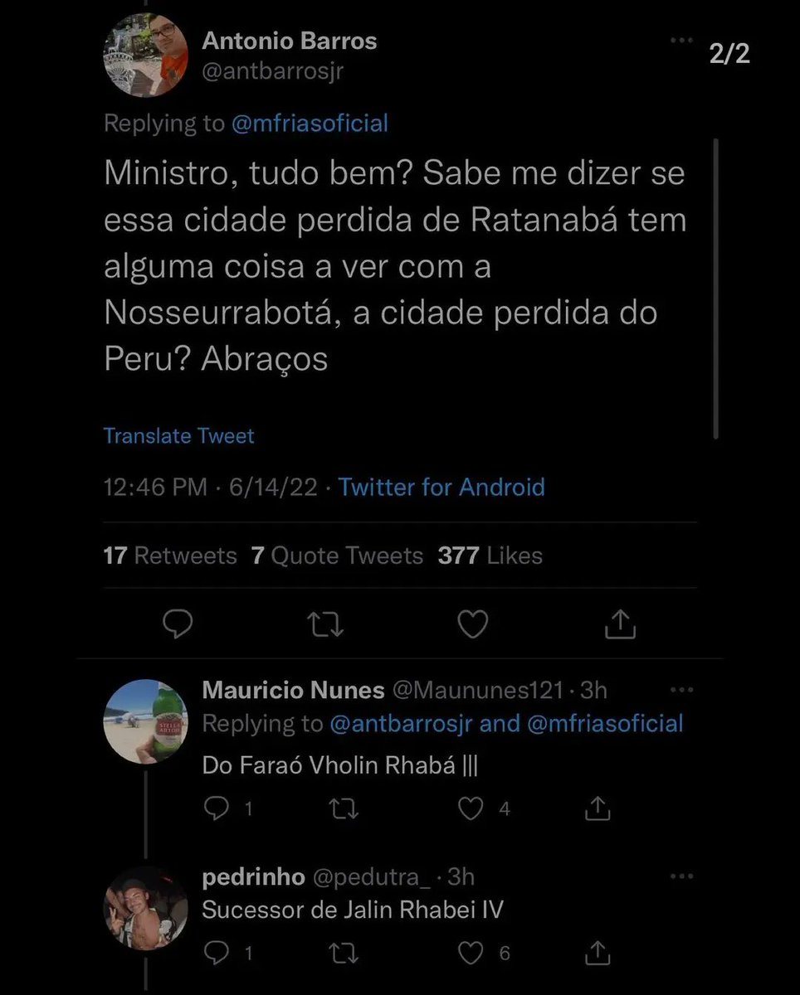The image size is (800, 995).
Task: Reply to Antonio Barros's main tweet
Action: [177, 624]
